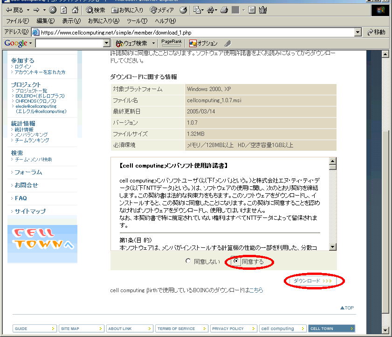This screenshot has width=392, height=337.
Task: Click the Mail toolbar icon
Action: pos(197,10)
